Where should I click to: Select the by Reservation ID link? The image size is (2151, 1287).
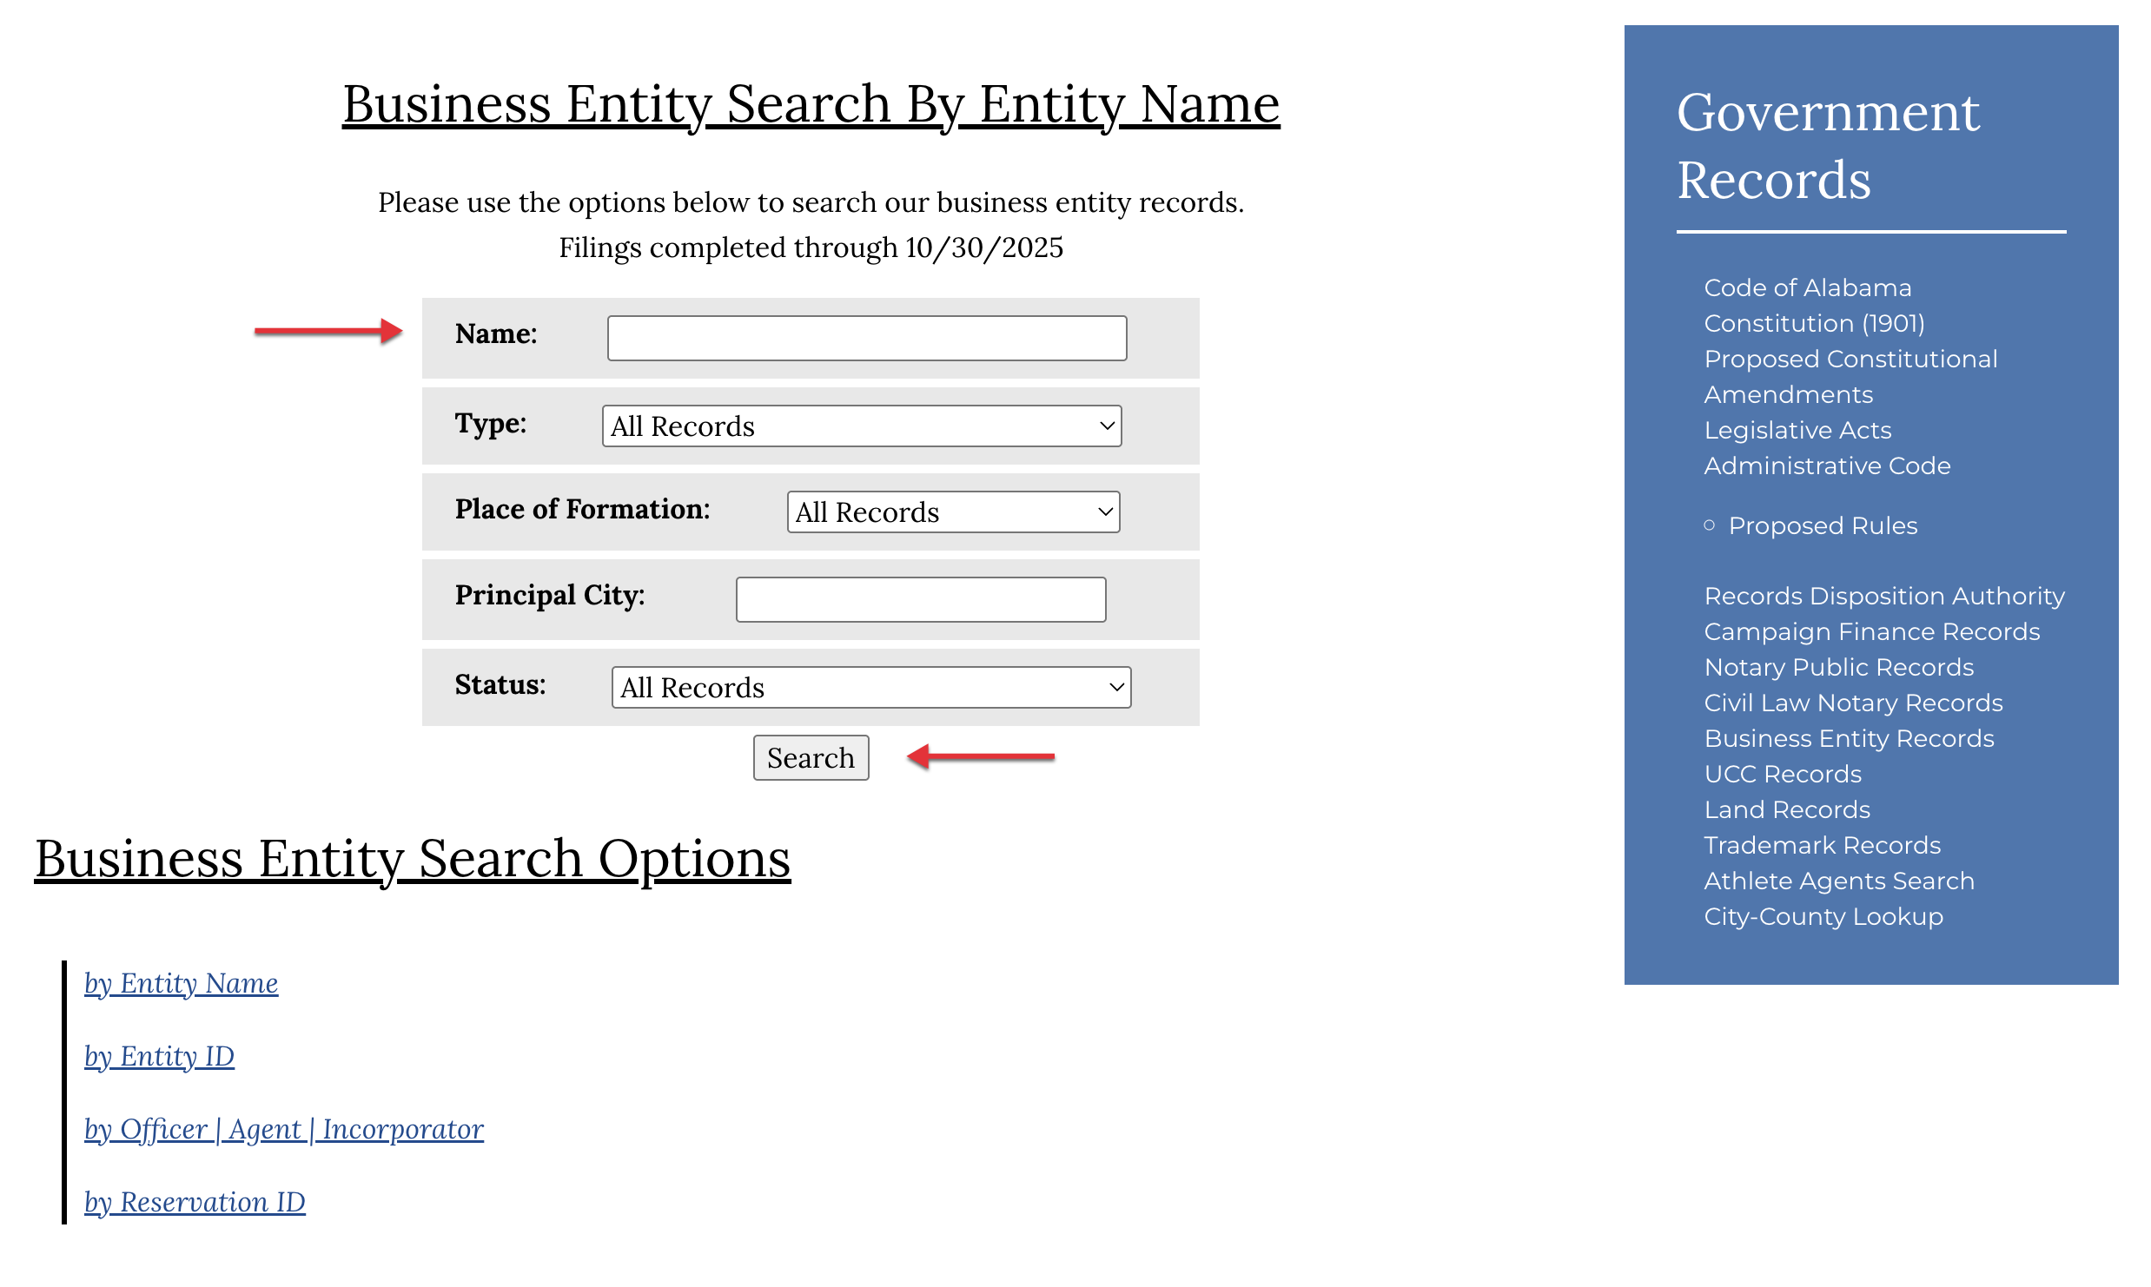(195, 1202)
